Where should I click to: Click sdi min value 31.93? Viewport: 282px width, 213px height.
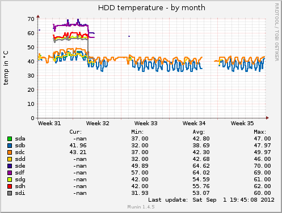[140, 193]
